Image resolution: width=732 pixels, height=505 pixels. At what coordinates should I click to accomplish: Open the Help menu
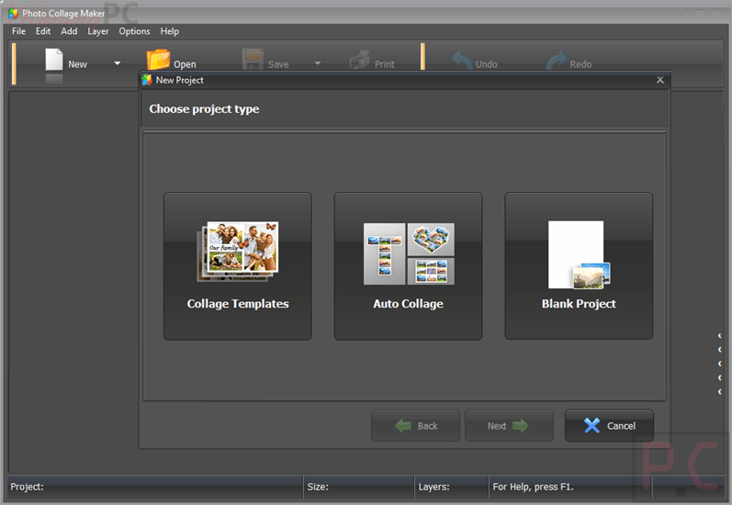tap(170, 31)
